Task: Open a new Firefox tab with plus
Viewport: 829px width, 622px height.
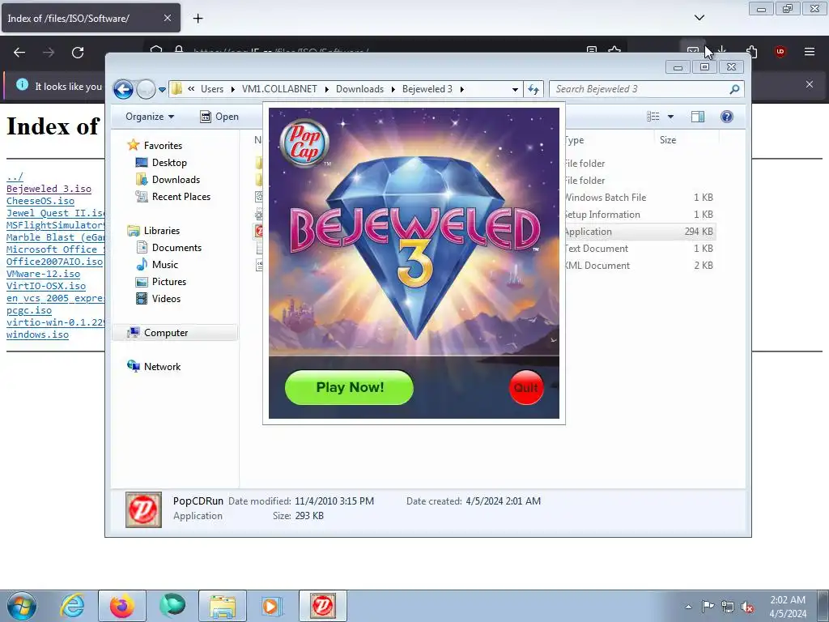Action: (198, 19)
